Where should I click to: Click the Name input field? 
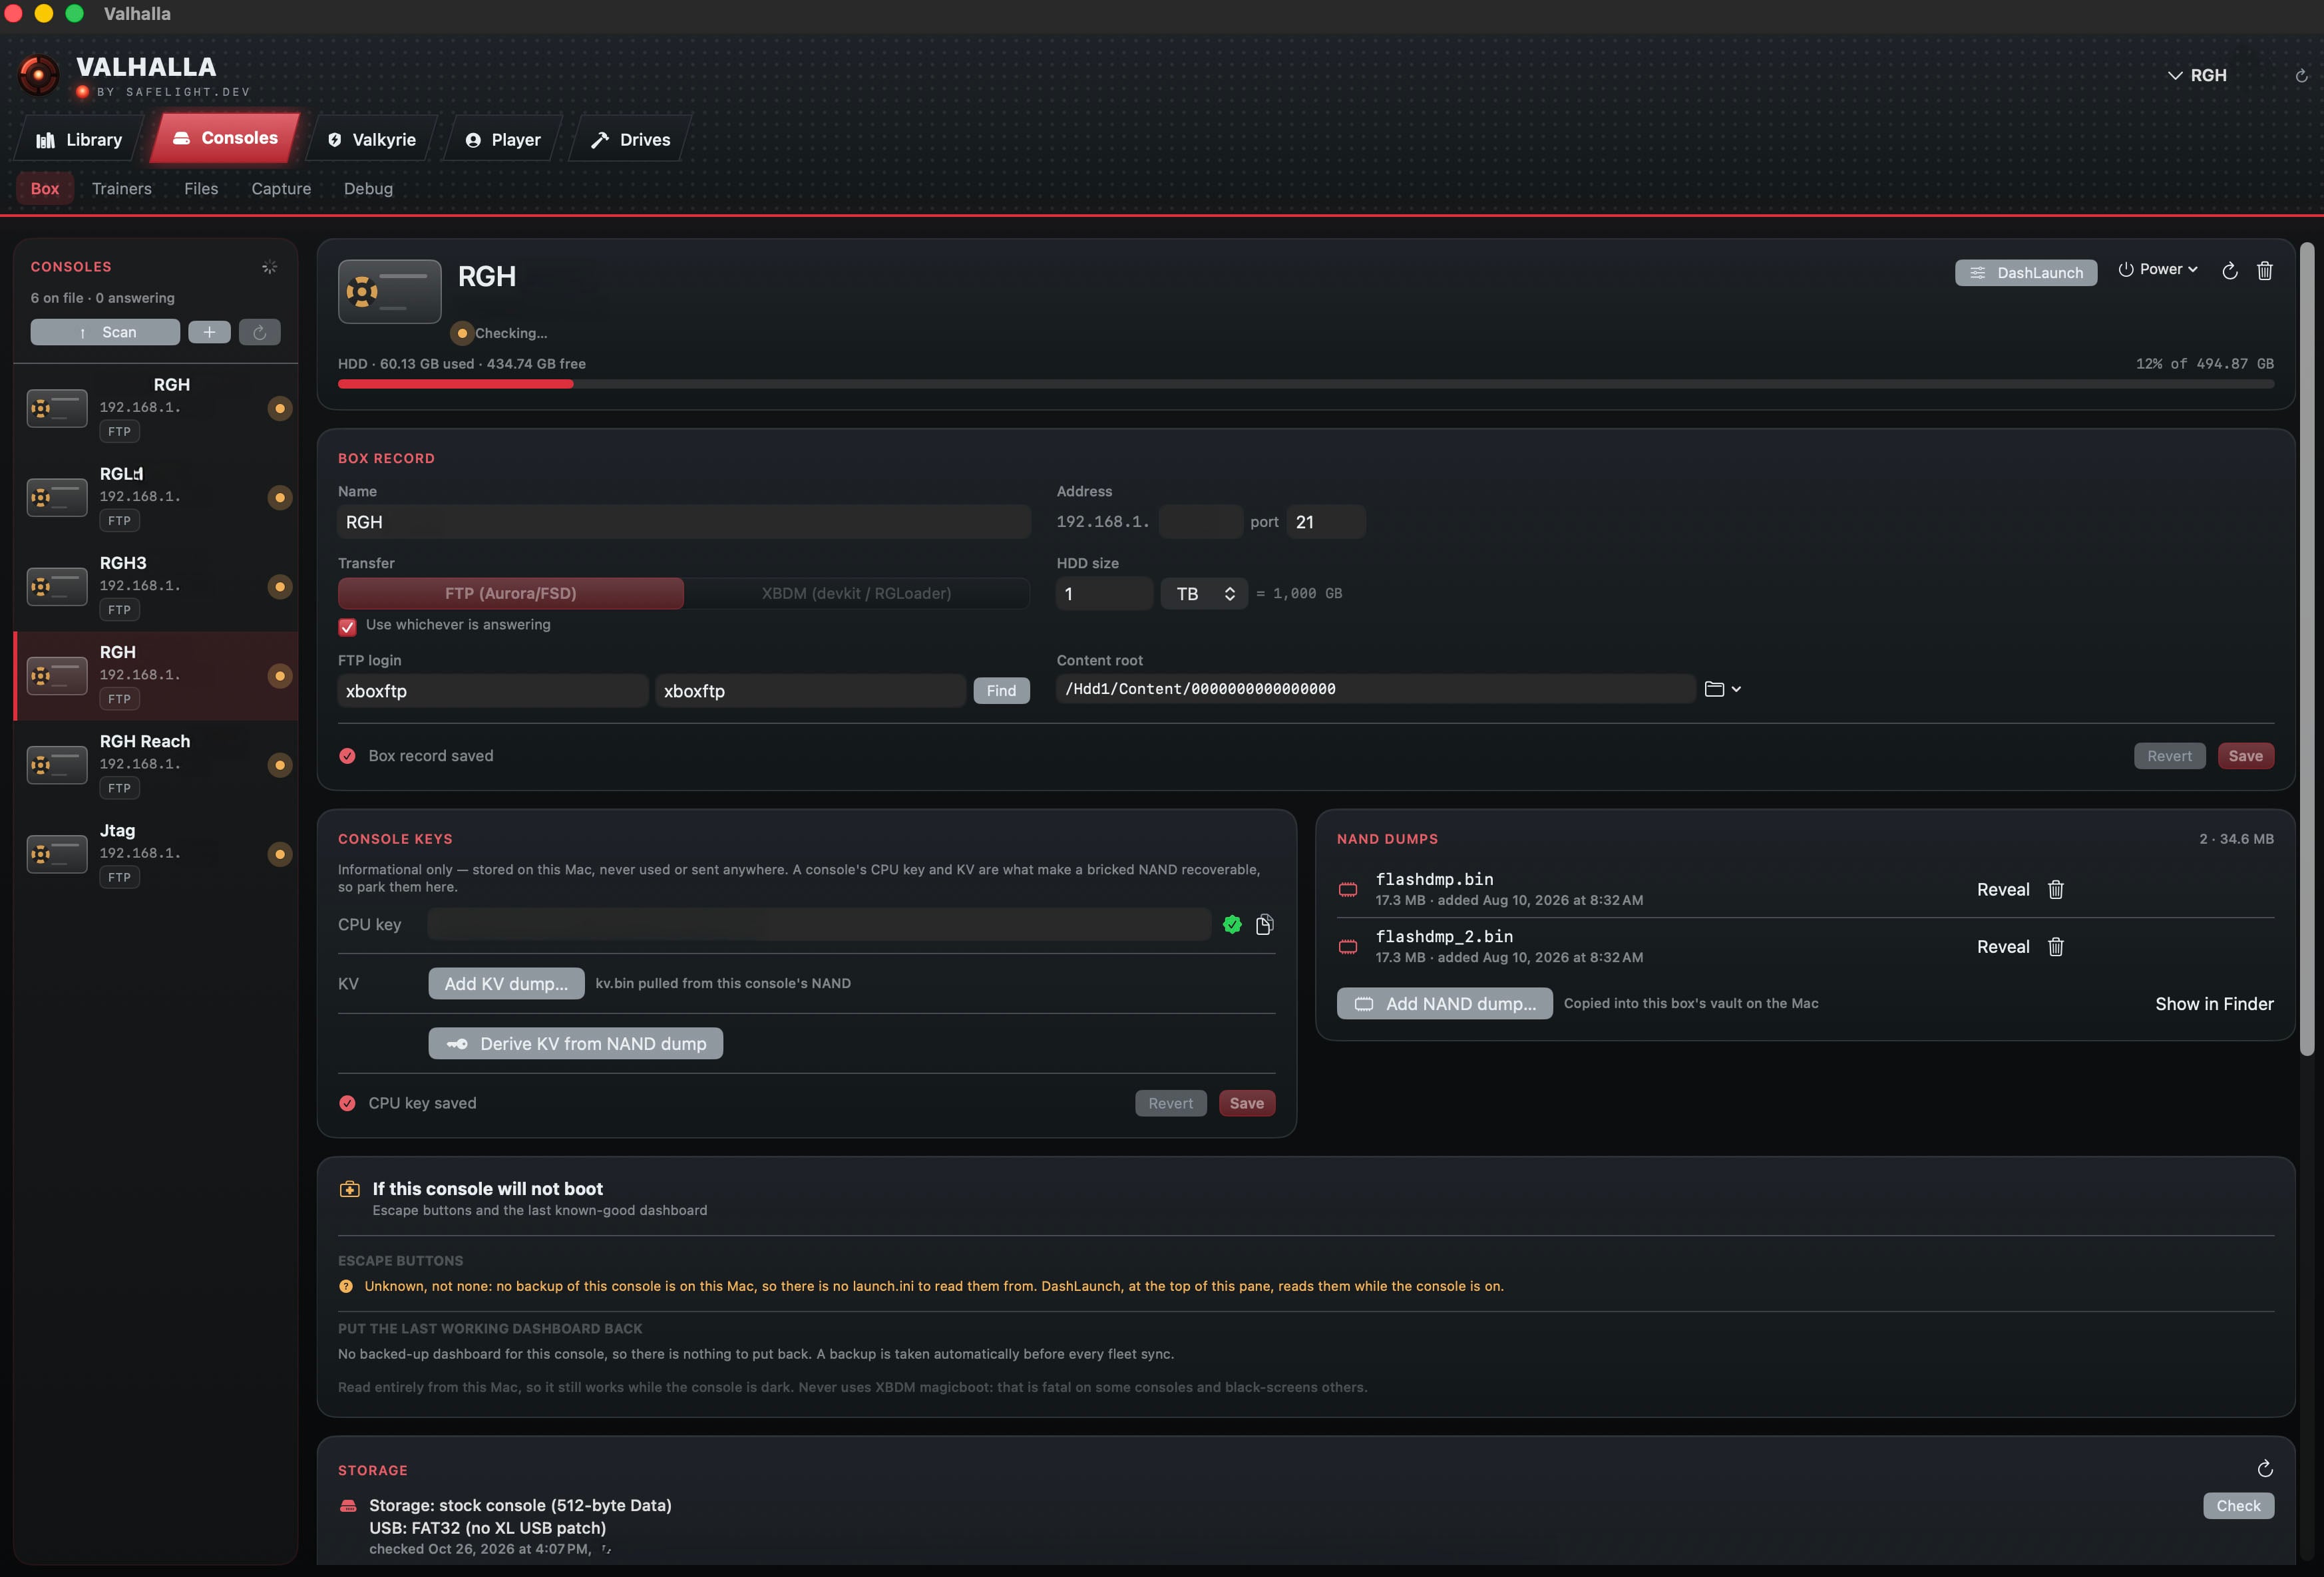pyautogui.click(x=684, y=522)
